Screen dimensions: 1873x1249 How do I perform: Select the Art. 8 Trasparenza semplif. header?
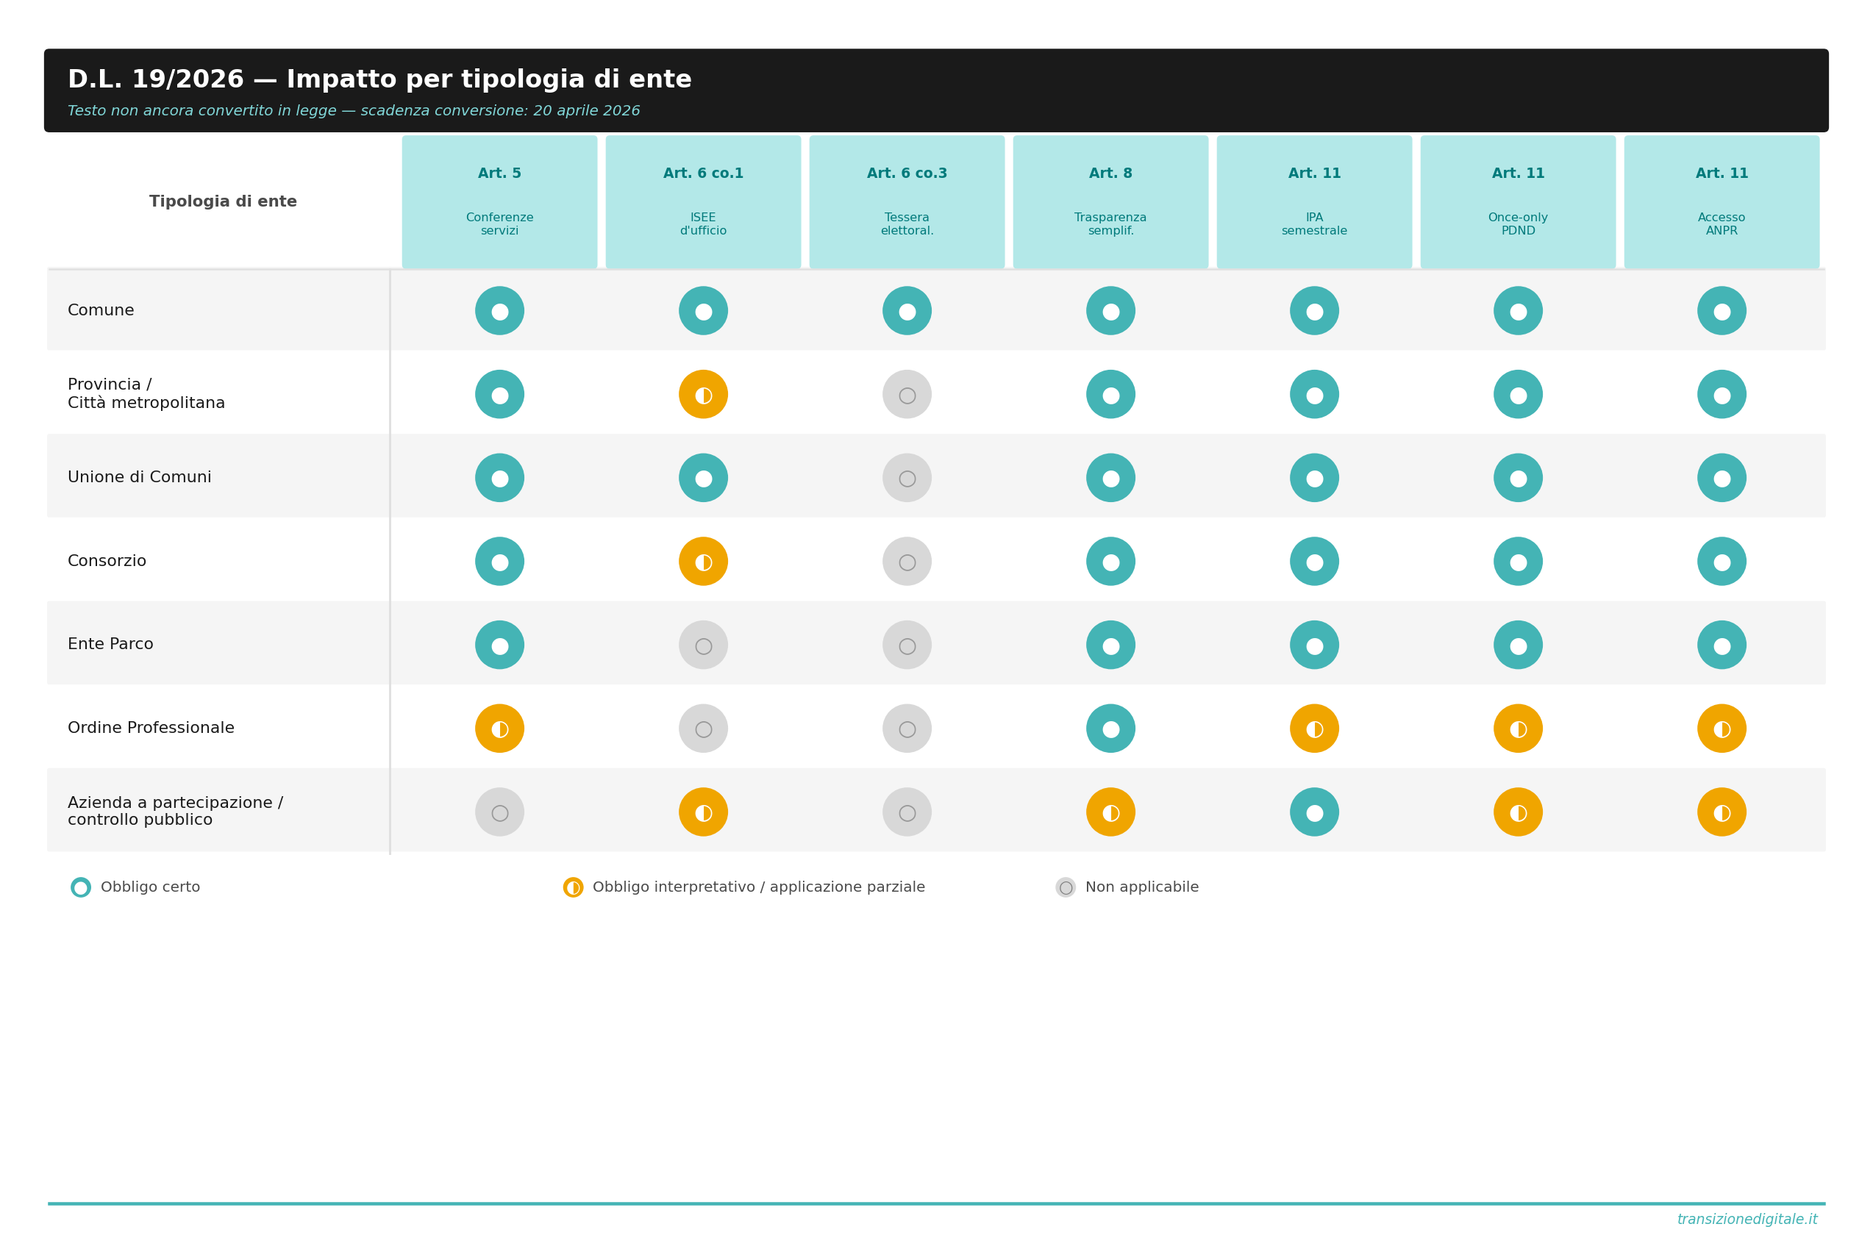1110,201
